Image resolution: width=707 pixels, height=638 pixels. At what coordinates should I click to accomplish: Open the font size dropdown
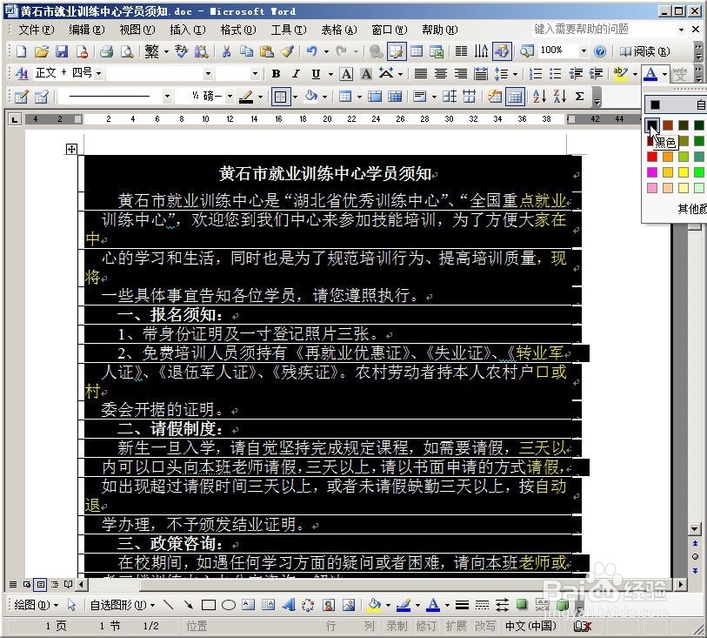point(255,73)
